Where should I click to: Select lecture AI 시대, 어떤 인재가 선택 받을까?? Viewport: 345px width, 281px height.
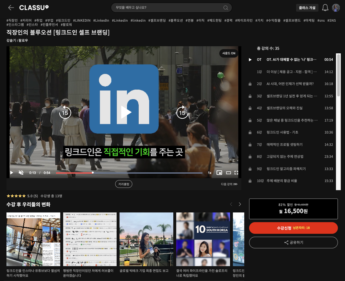coord(290,84)
